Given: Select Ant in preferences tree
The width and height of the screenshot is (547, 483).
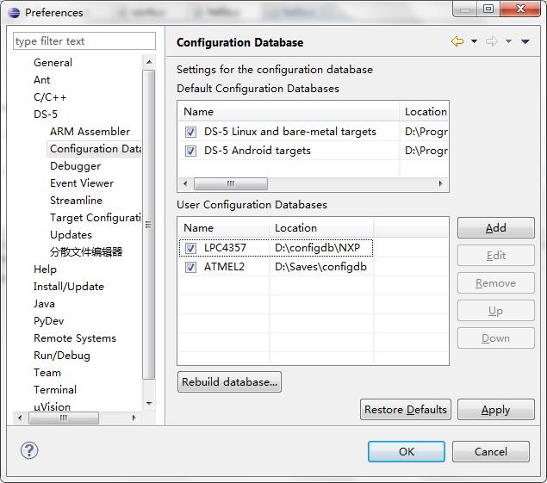Looking at the screenshot, I should [x=42, y=80].
